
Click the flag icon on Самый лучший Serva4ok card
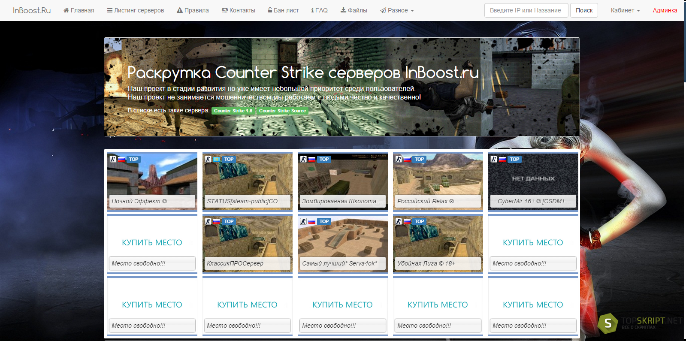pos(312,221)
